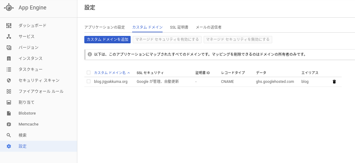
Task: Click the Memcache chip icon
Action: [9, 124]
